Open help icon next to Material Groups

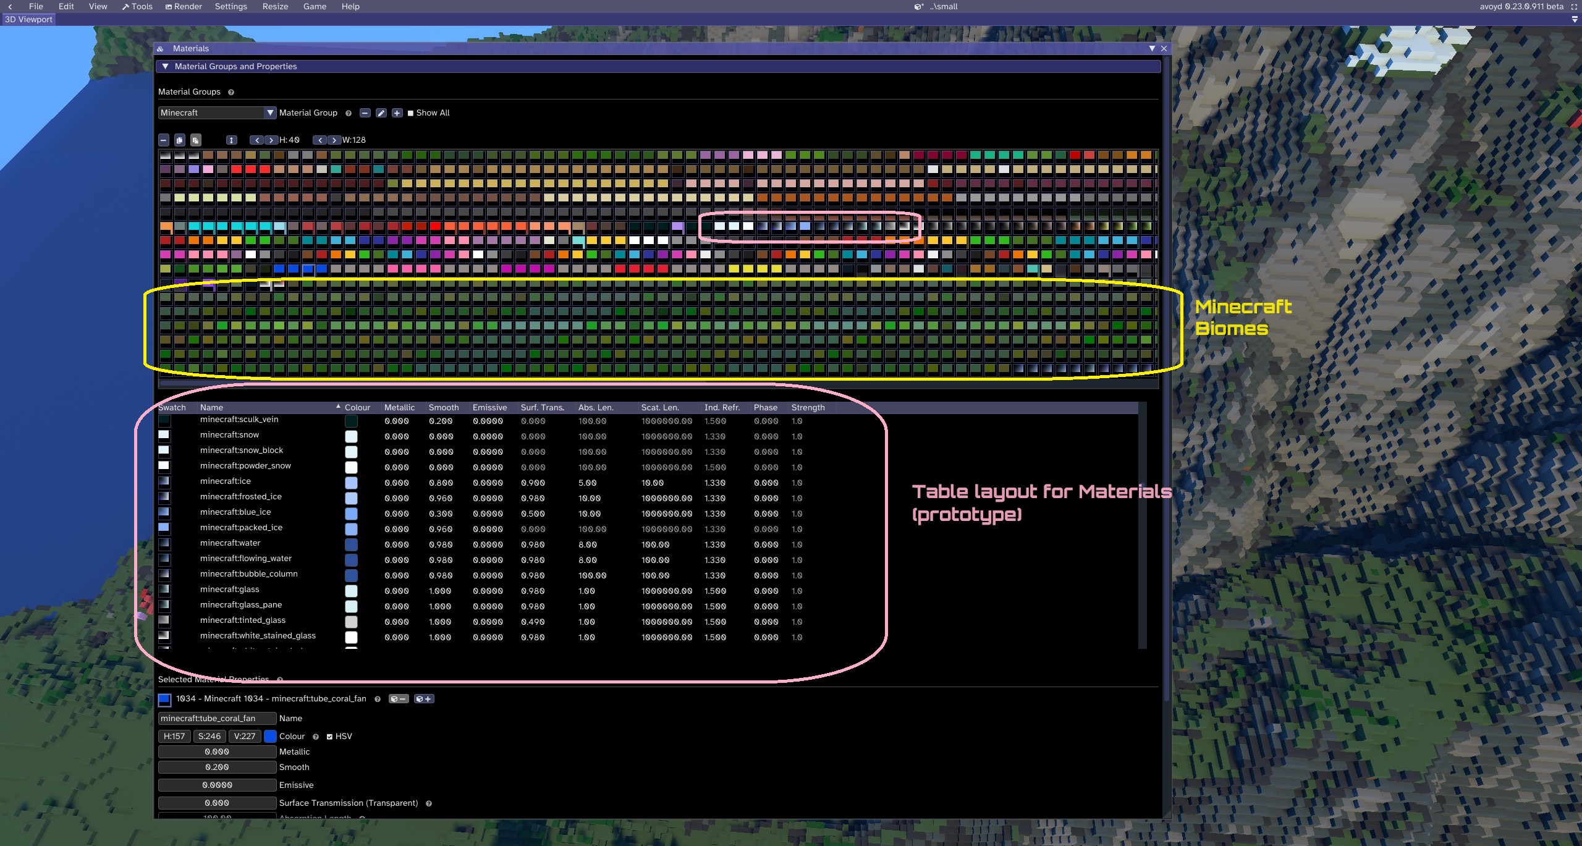[231, 92]
